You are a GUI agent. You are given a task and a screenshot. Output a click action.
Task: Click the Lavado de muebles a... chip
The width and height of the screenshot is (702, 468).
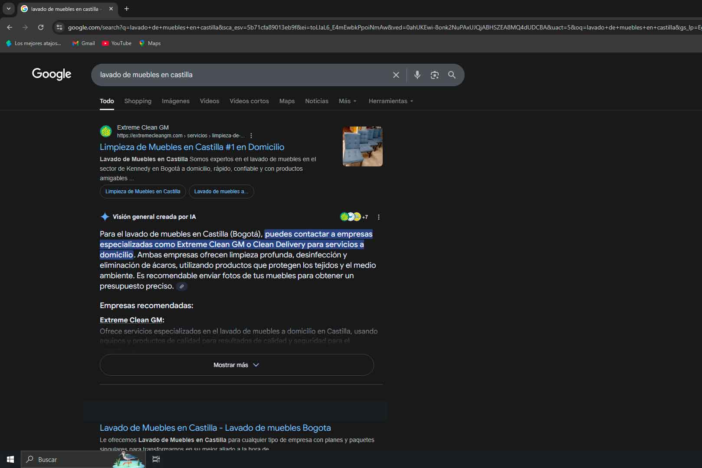tap(221, 192)
